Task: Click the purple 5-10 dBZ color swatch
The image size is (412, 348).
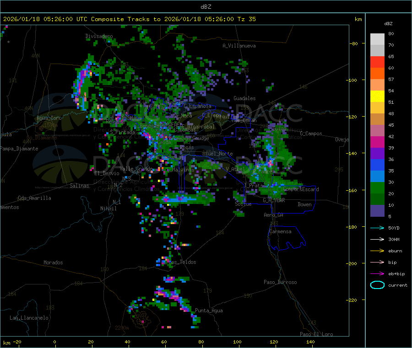Action: tap(377, 211)
